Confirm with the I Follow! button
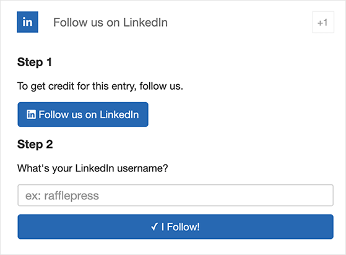 pyautogui.click(x=175, y=227)
